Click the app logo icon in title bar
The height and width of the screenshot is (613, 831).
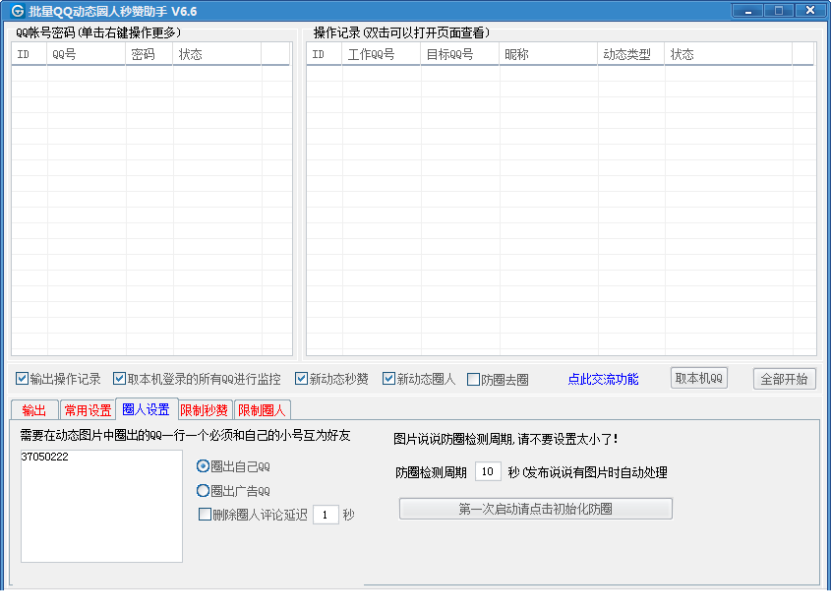(18, 11)
